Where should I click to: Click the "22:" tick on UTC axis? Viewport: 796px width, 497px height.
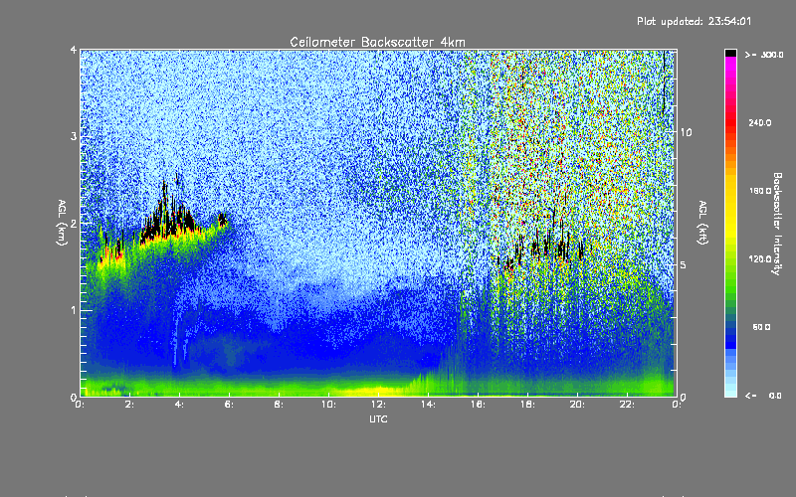point(627,405)
